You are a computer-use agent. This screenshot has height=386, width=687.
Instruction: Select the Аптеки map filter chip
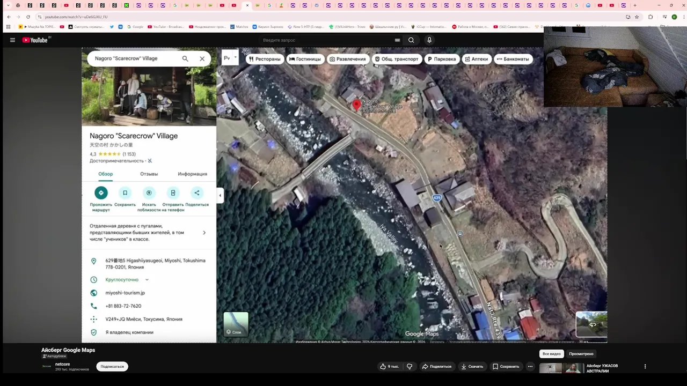(x=476, y=59)
